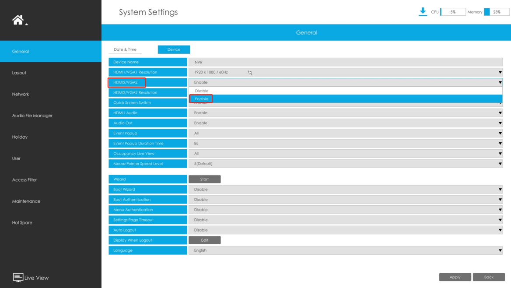Switch to the Date & Time tab
This screenshot has height=288, width=511.
[x=125, y=49]
